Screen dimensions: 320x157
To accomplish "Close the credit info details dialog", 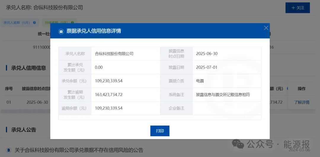I will point(266,28).
